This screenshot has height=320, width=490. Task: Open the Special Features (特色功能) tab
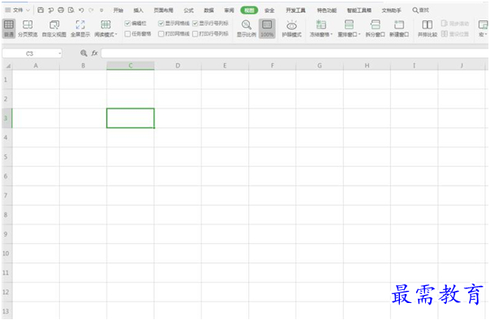tap(327, 11)
